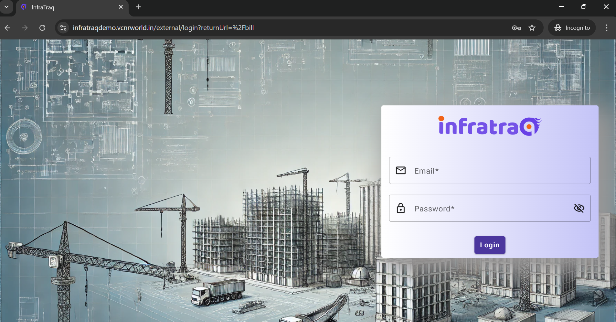Click the address bar URL

163,28
